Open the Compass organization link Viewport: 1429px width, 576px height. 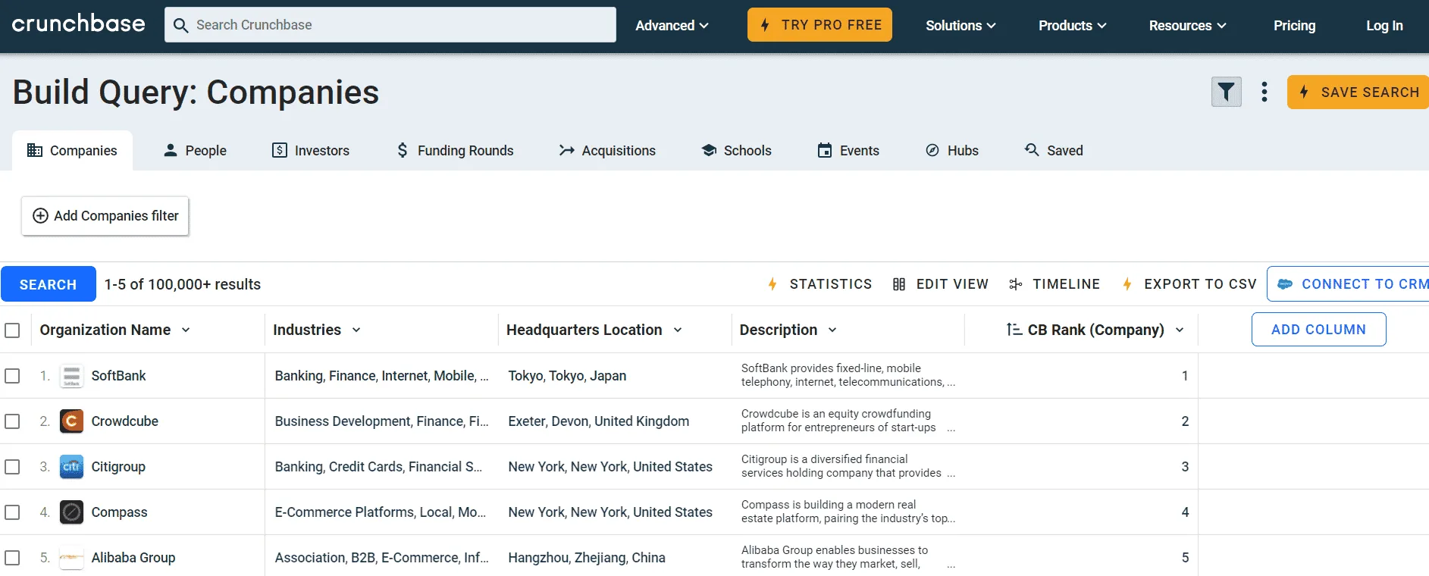point(119,512)
